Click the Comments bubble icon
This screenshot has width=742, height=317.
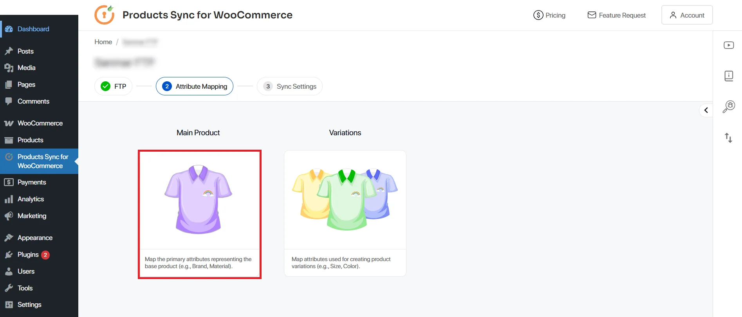[9, 101]
